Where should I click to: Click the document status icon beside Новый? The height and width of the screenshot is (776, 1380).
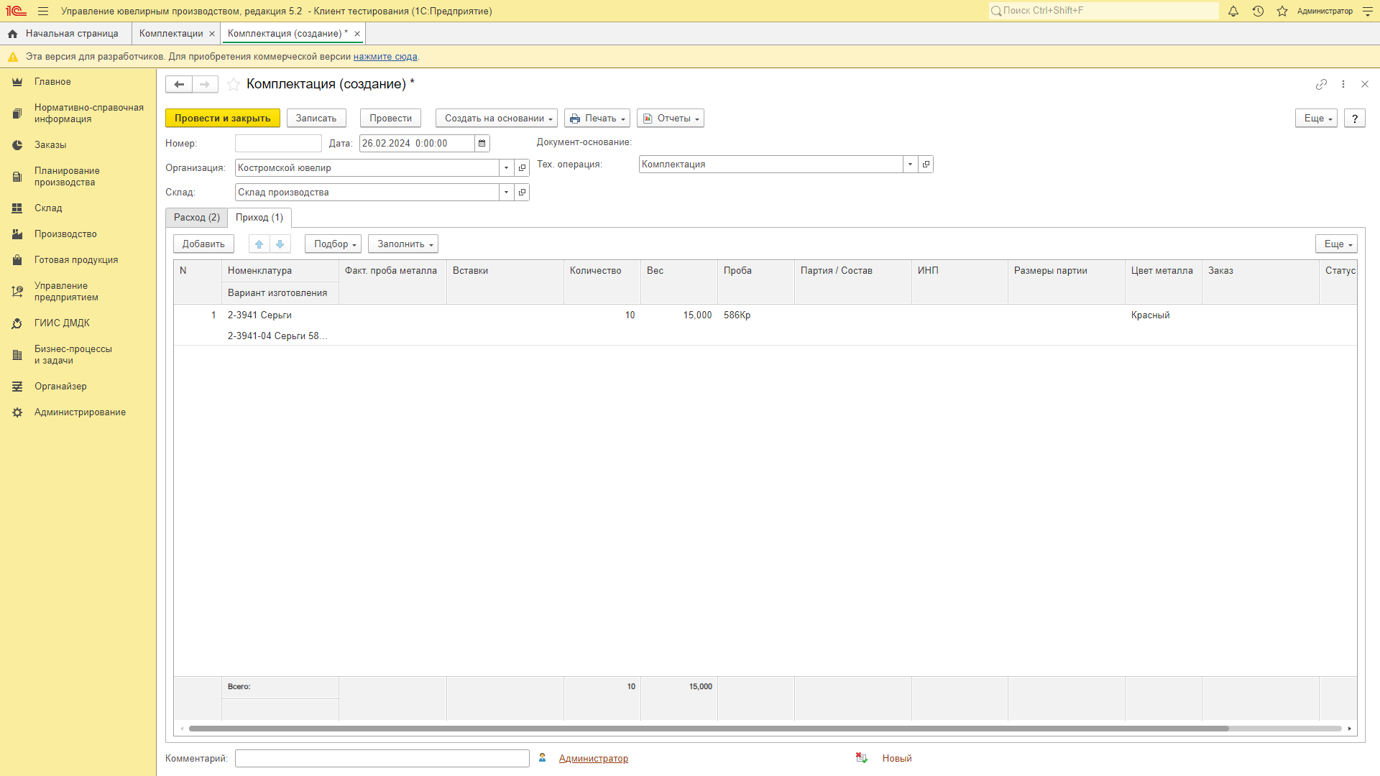[x=862, y=758]
